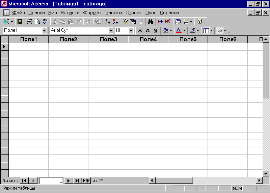Open Filter by Form icon

pyautogui.click(x=133, y=22)
